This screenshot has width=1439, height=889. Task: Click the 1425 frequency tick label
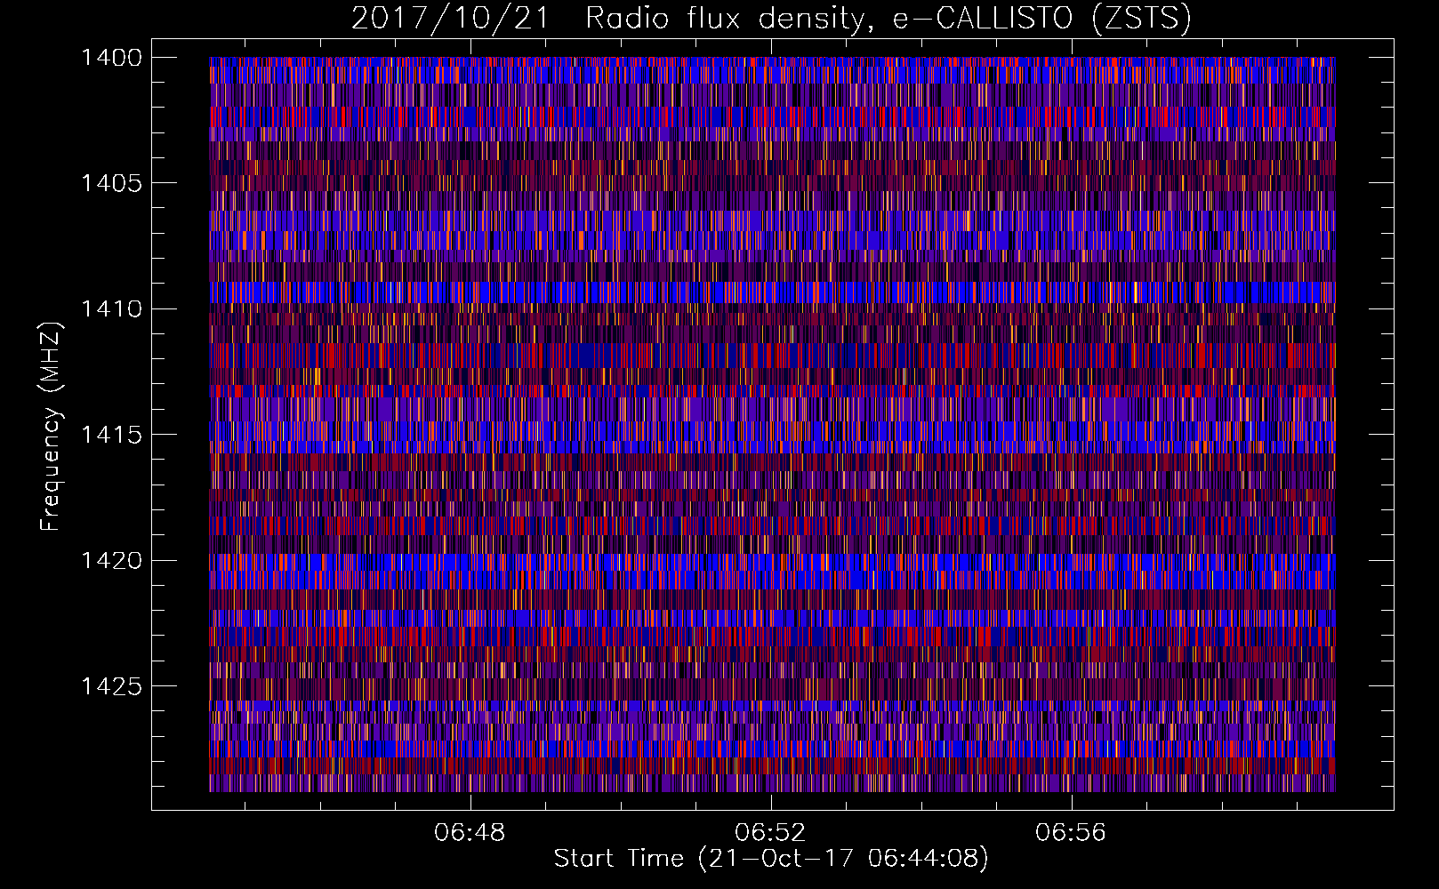[x=111, y=686]
